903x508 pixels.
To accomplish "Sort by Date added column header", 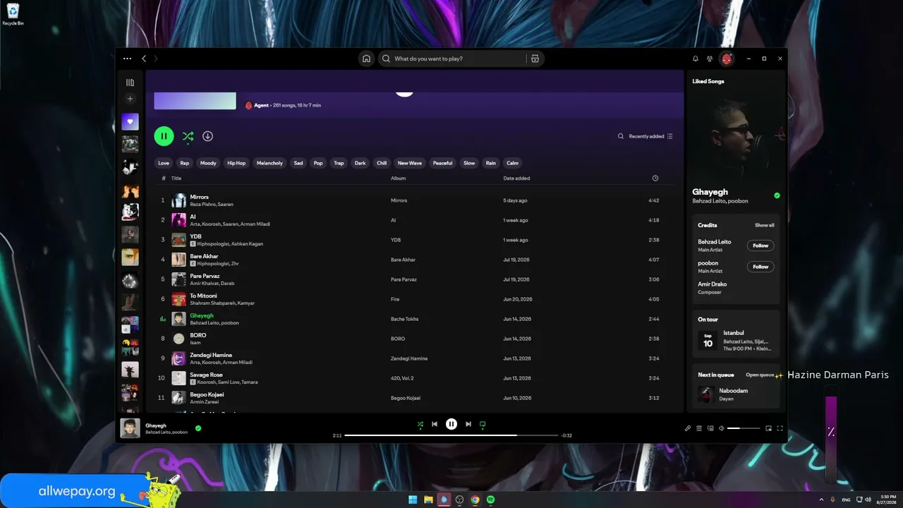I will coord(516,179).
